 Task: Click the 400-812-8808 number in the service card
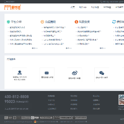tap(20, 80)
